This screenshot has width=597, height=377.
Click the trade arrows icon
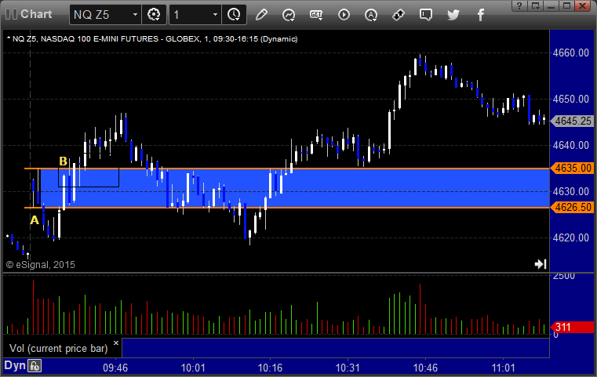[399, 15]
